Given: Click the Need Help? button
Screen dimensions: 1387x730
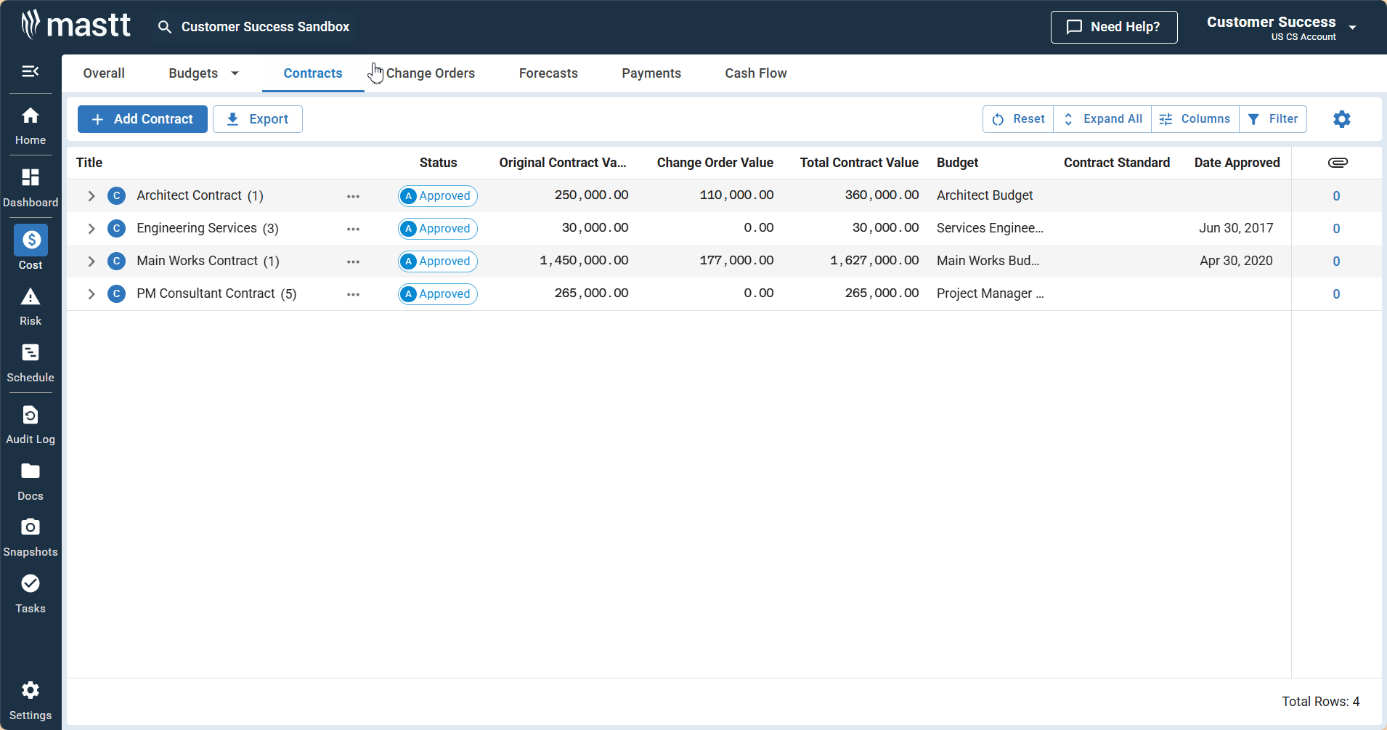Looking at the screenshot, I should pyautogui.click(x=1114, y=27).
